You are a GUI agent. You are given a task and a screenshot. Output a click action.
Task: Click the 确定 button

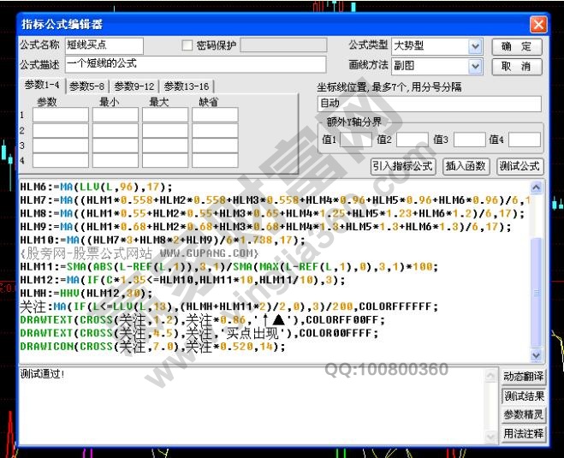[x=517, y=46]
